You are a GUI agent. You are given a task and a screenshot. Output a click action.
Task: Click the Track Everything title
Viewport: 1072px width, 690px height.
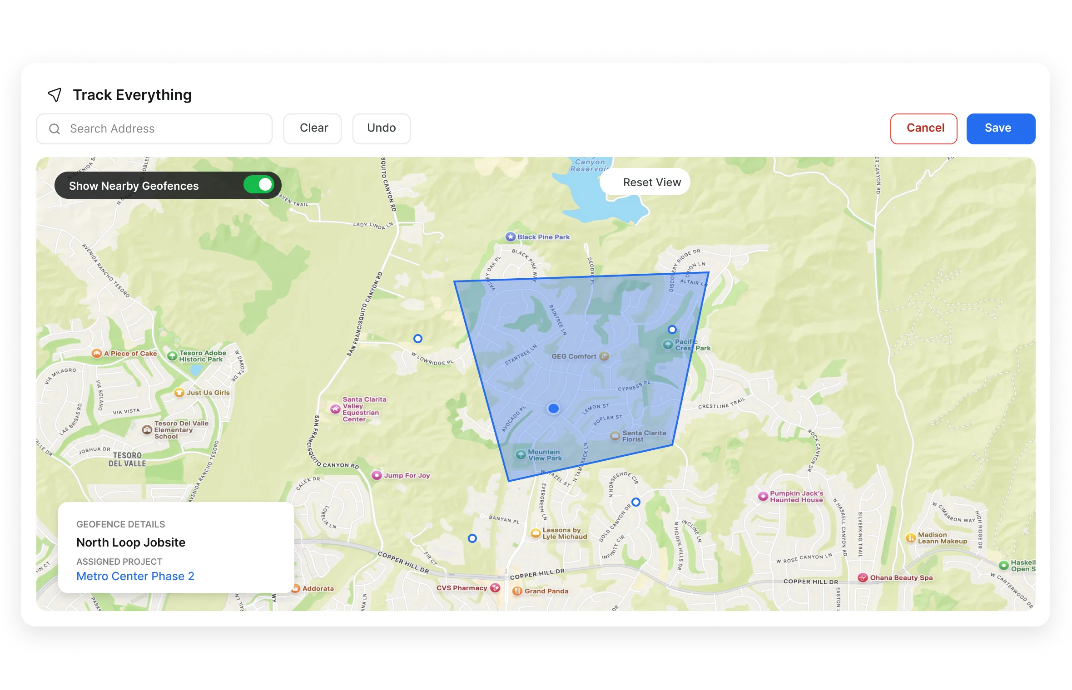[132, 95]
